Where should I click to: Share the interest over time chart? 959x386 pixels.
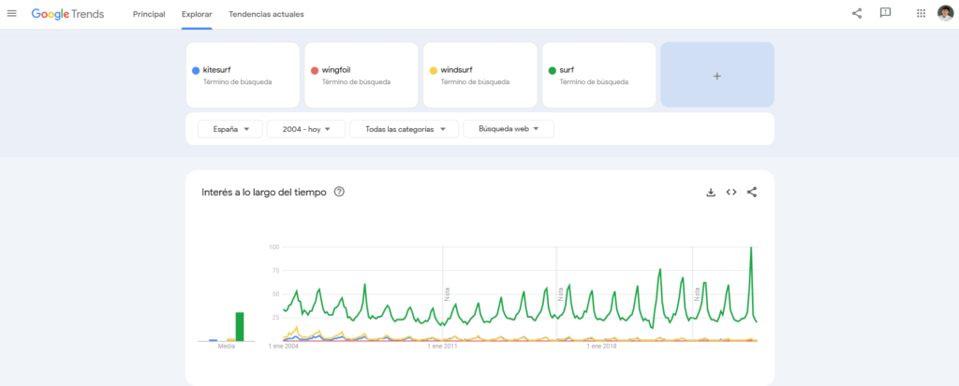pyautogui.click(x=752, y=193)
